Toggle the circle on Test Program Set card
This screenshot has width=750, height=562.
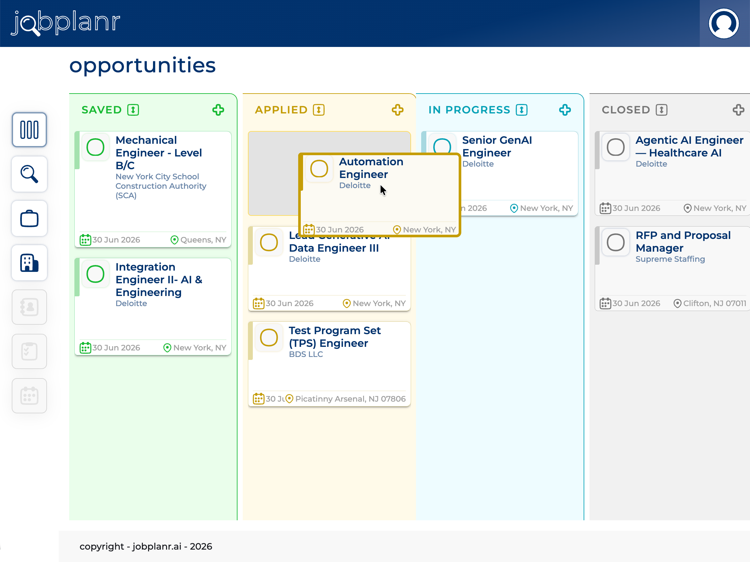point(269,337)
